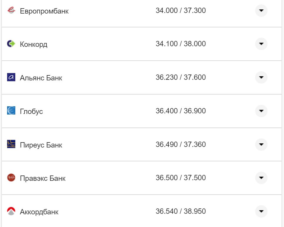Image resolution: width=284 pixels, height=227 pixels.
Task: Expand the Глобус rates dropdown arrow
Action: [261, 111]
